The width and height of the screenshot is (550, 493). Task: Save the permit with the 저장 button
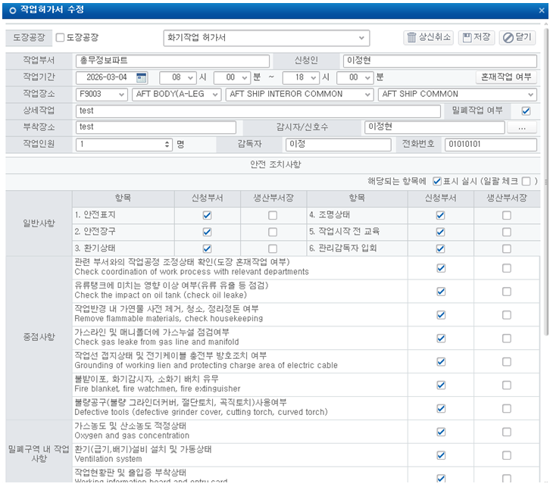[477, 38]
